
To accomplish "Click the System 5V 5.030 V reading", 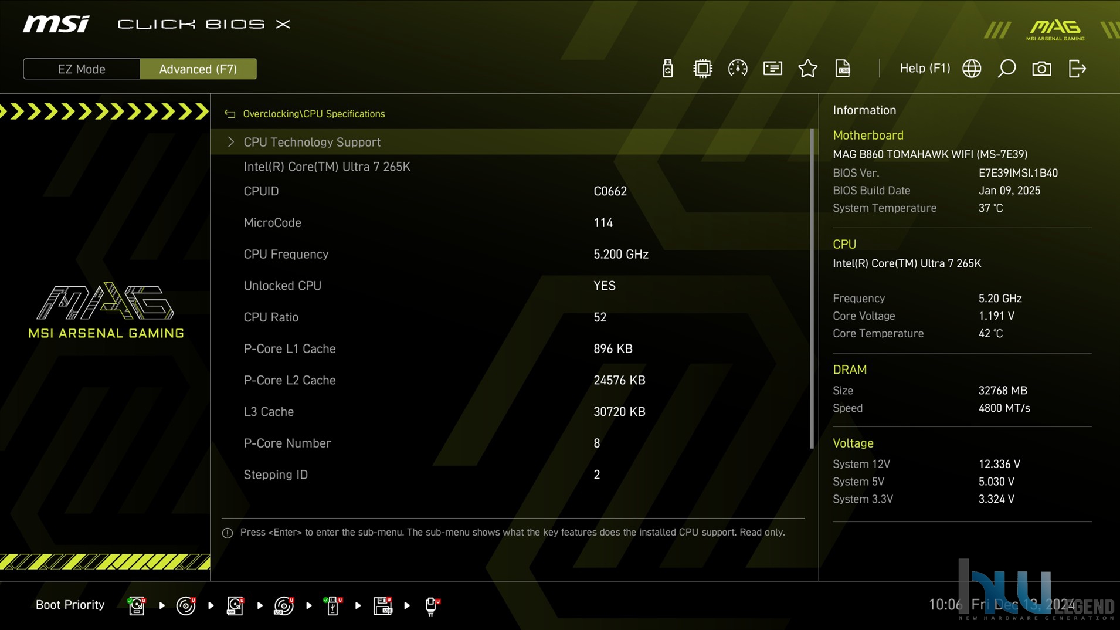I will 996,482.
